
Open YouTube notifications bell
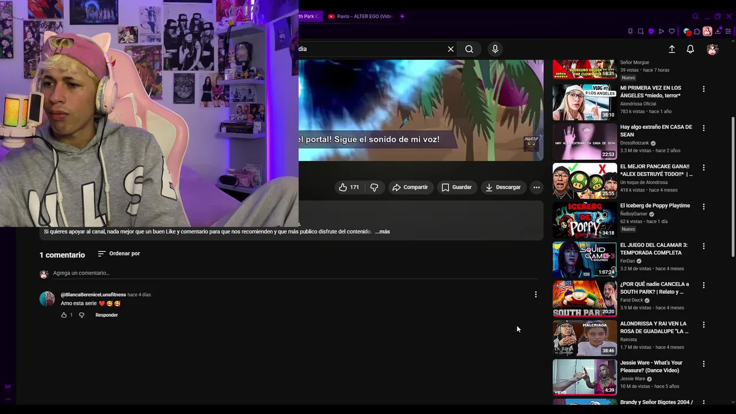pos(691,49)
